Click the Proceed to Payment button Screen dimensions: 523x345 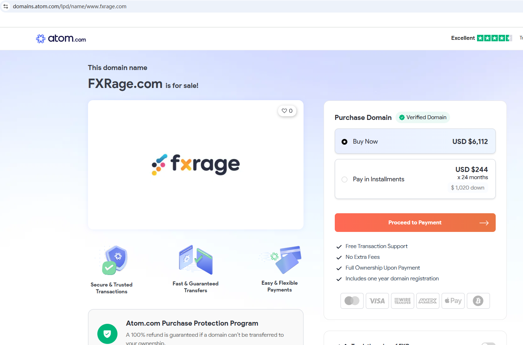[415, 223]
